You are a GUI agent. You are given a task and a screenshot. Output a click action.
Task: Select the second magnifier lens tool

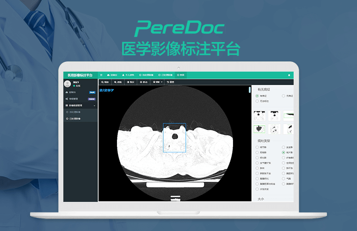(x=118, y=82)
